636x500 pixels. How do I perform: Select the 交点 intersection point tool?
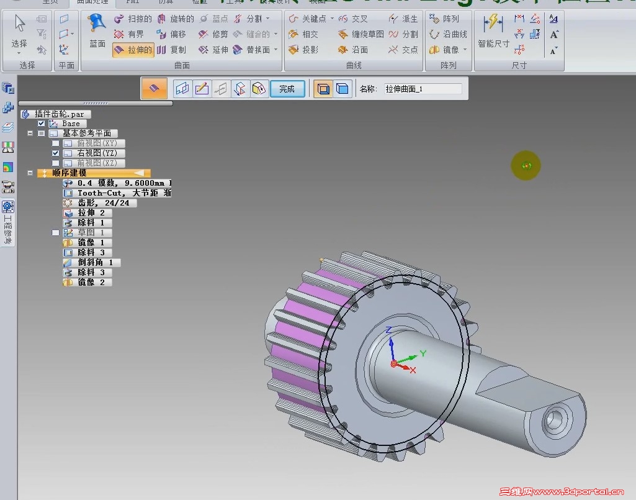(403, 50)
